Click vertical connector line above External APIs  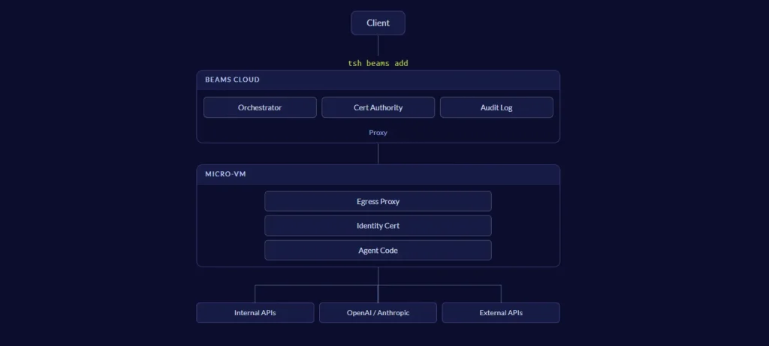(x=501, y=293)
